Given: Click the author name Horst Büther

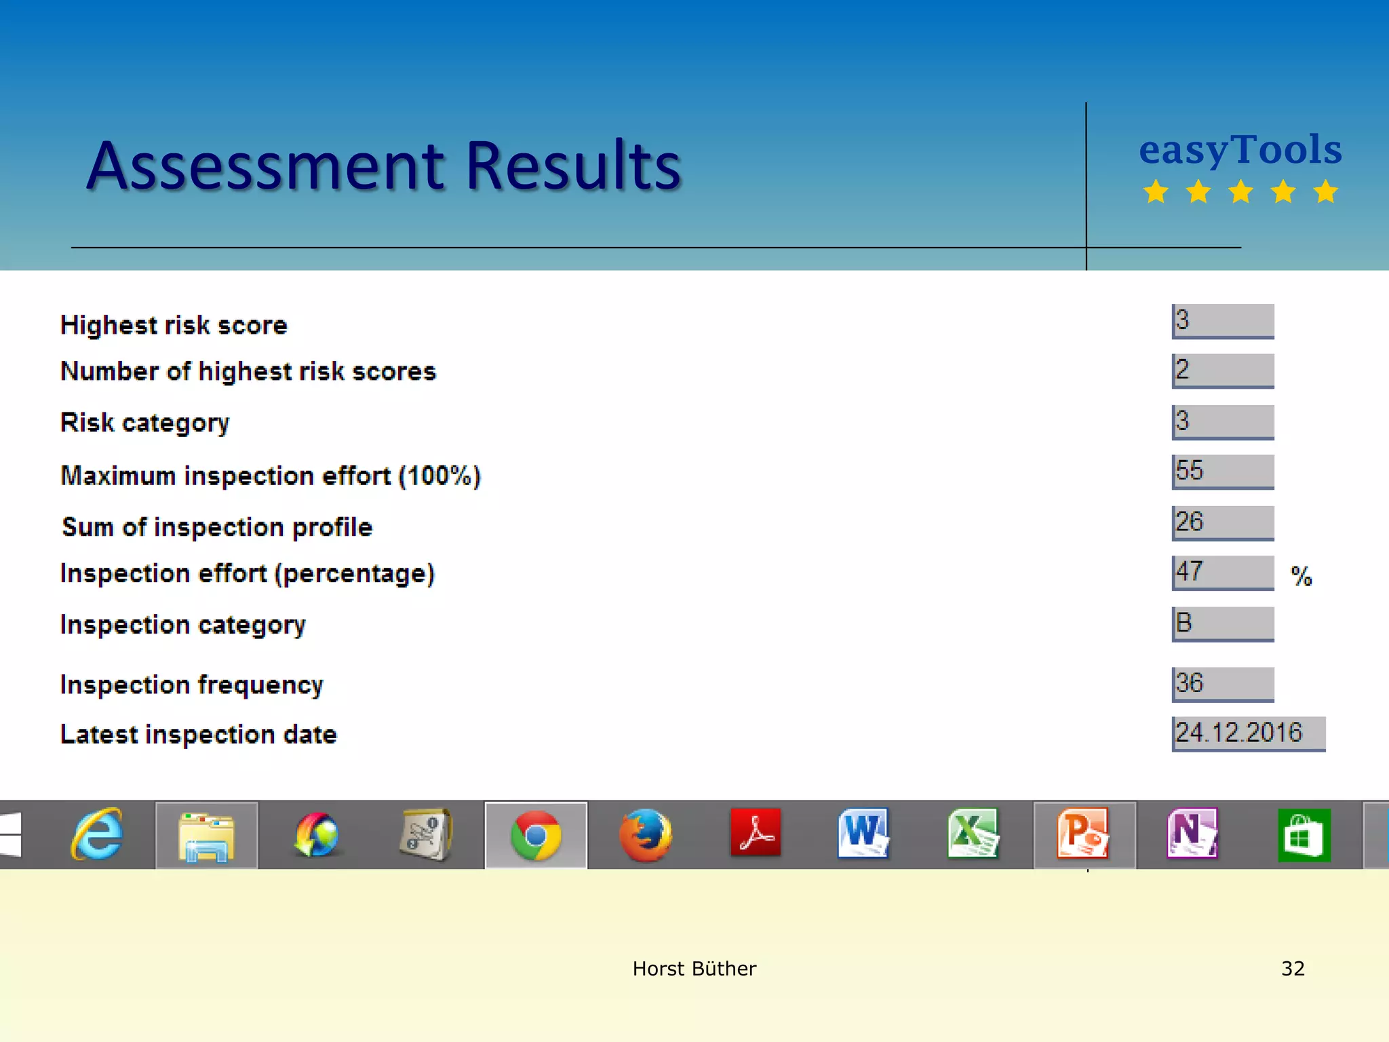Looking at the screenshot, I should [x=694, y=969].
